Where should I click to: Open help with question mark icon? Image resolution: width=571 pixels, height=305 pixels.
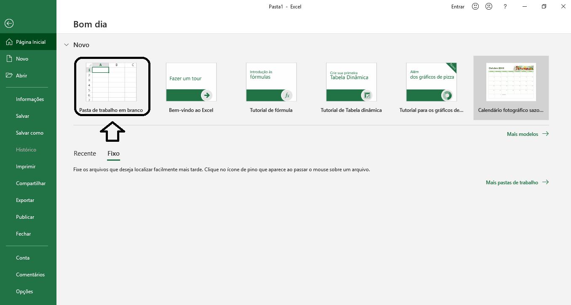click(x=505, y=6)
